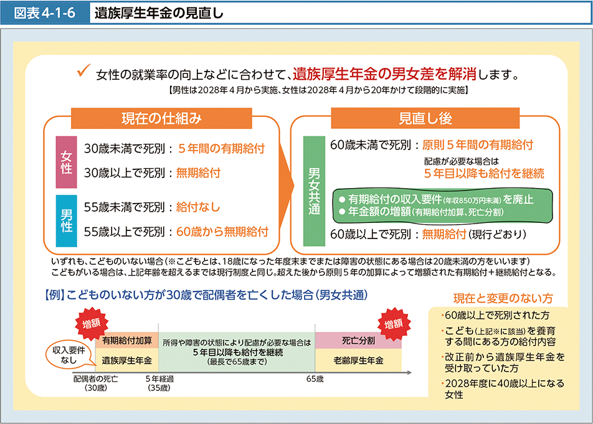Click the pink 死亡分割 bar

[358, 341]
